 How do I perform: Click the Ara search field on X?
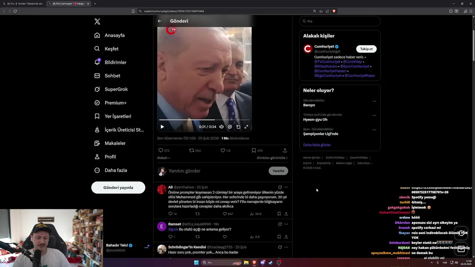340,21
